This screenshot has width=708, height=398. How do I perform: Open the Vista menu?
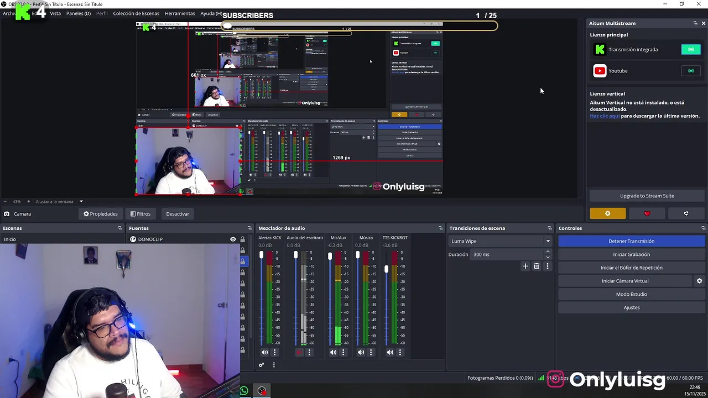55,13
